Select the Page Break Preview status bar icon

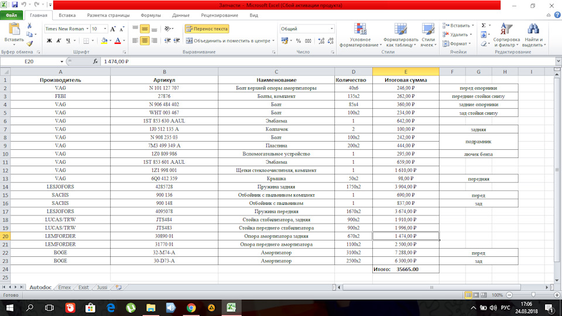pyautogui.click(x=484, y=295)
